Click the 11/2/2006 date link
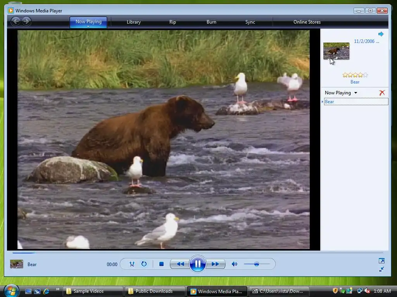Screen dimensions: 397x297 point(366,41)
